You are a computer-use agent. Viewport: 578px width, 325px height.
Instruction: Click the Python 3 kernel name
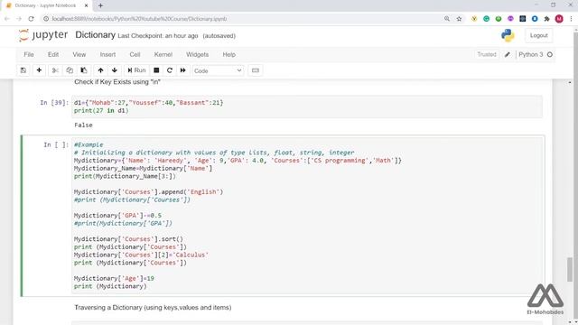coord(530,54)
